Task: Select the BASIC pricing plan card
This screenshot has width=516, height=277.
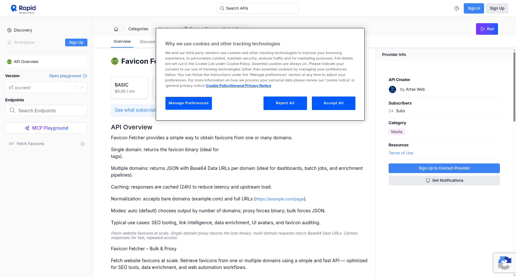Action: point(129,88)
